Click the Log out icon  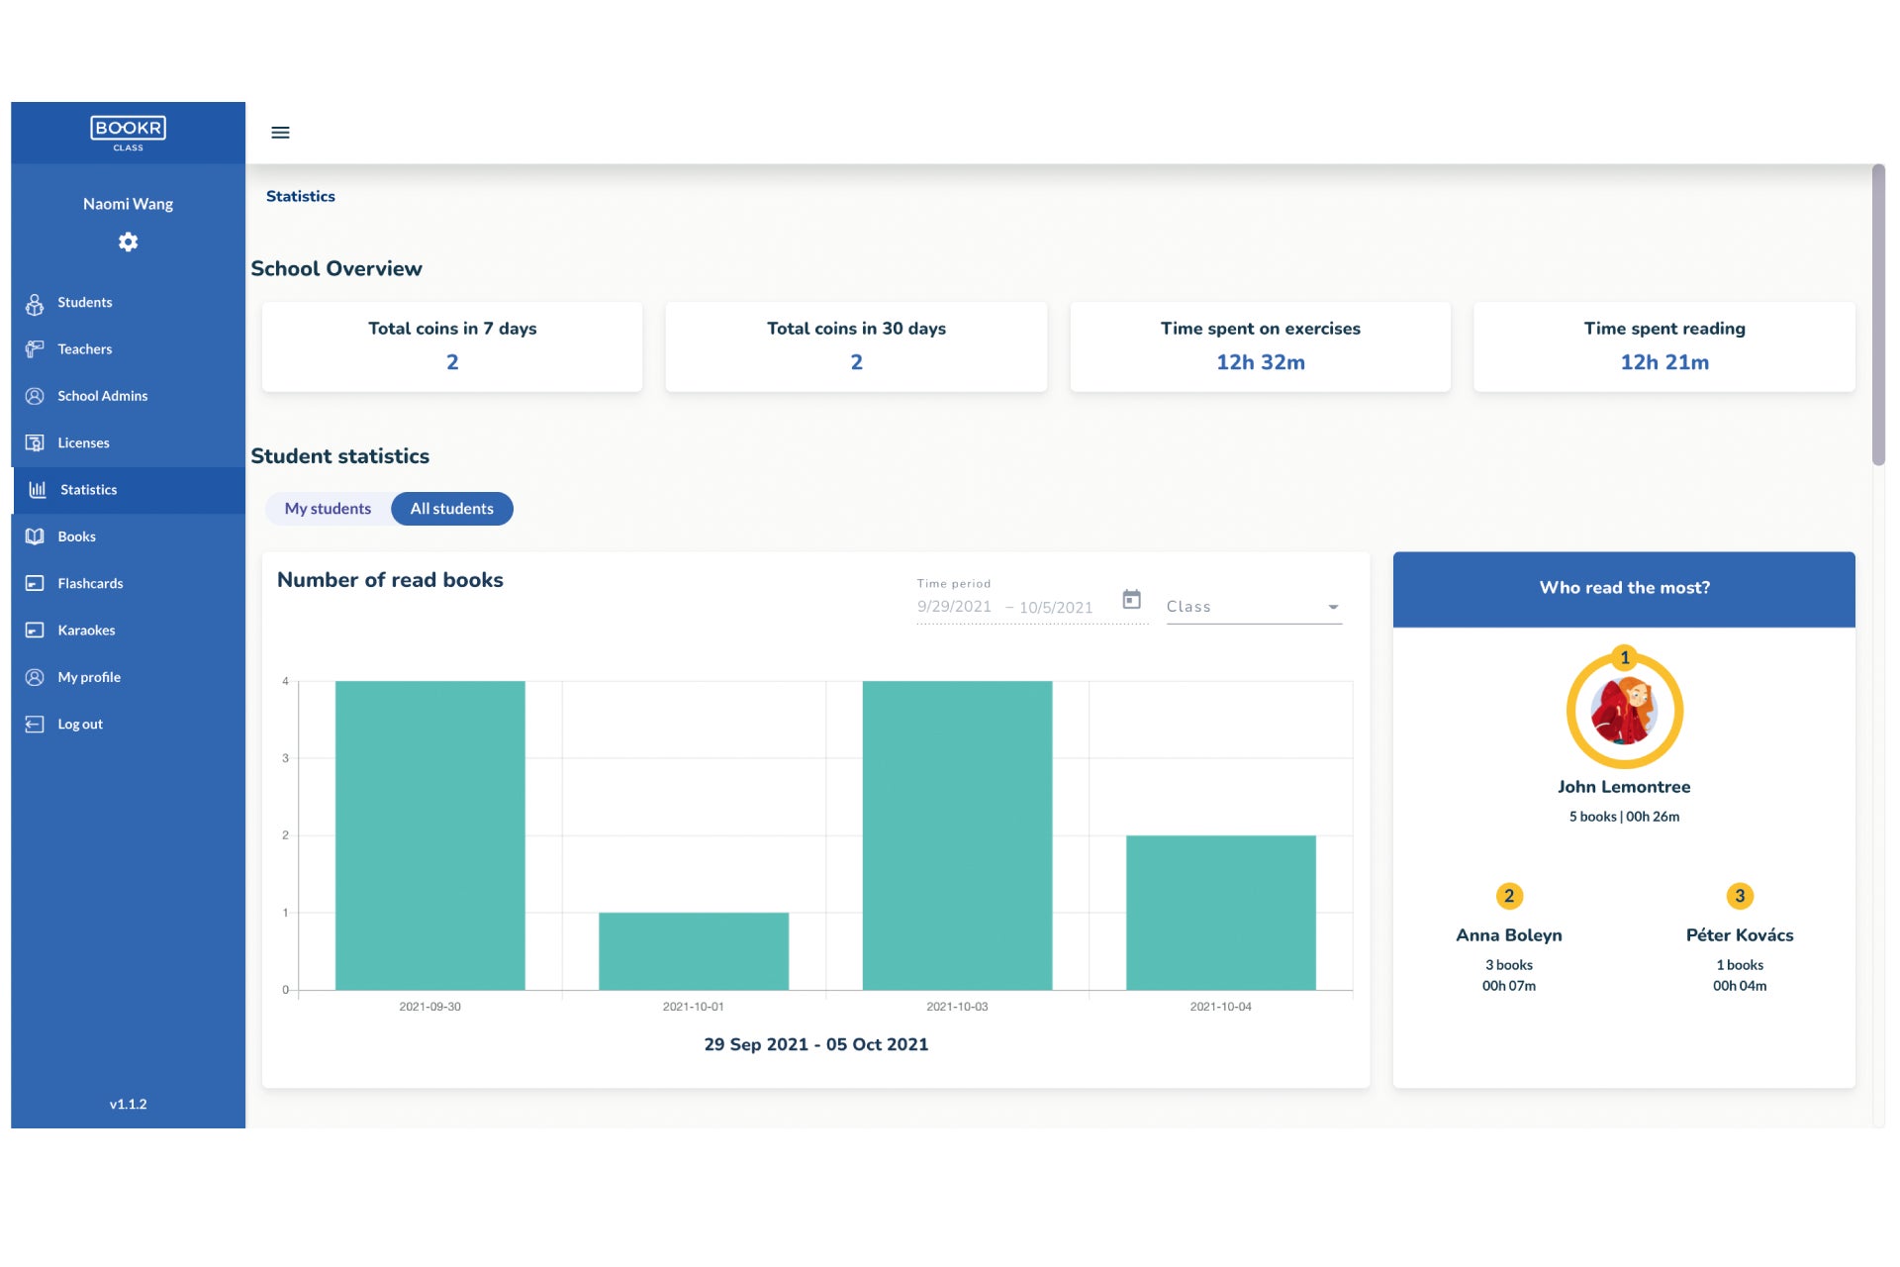pos(35,725)
